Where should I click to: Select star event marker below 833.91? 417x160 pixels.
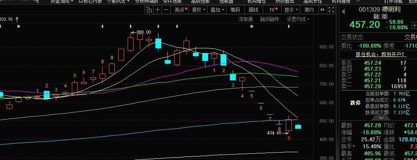[x=18, y=26]
